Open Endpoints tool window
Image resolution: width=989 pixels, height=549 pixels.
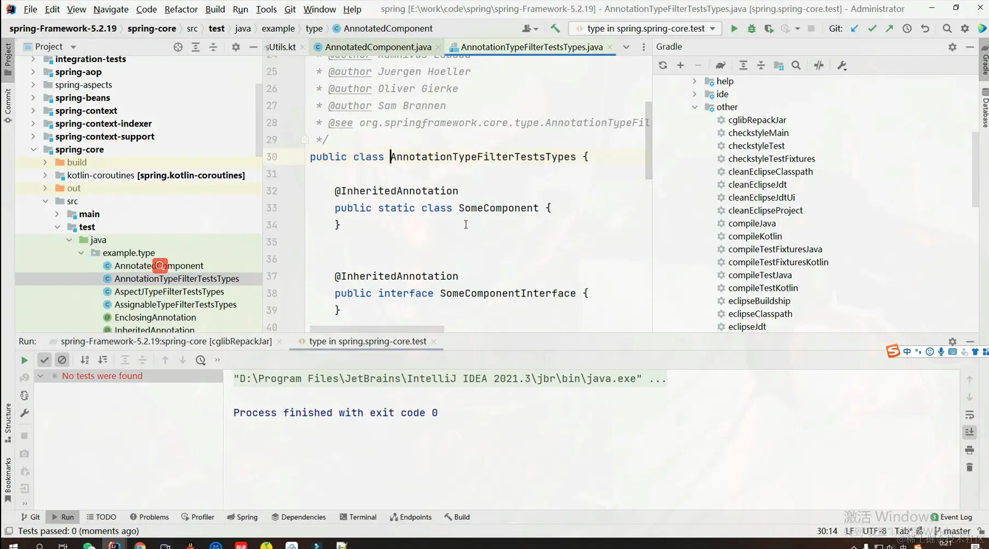[x=411, y=517]
